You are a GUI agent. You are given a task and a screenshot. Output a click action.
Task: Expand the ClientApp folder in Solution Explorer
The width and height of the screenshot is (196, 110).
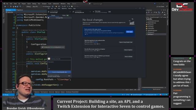[150, 27]
